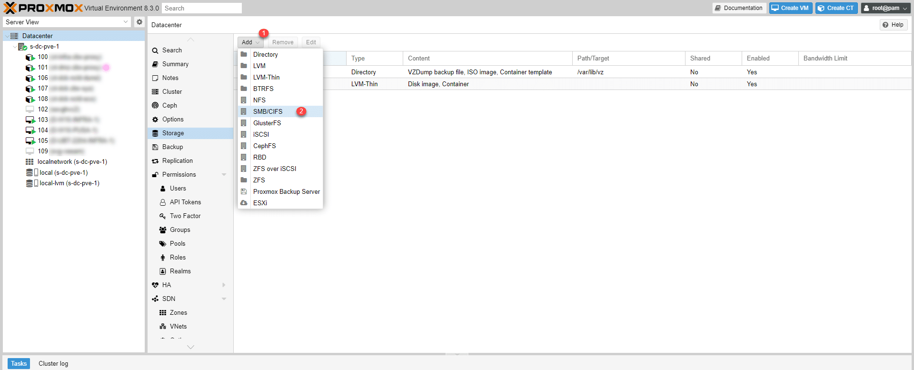Screen dimensions: 914x370
Task: Click the Create CT button
Action: [x=836, y=8]
